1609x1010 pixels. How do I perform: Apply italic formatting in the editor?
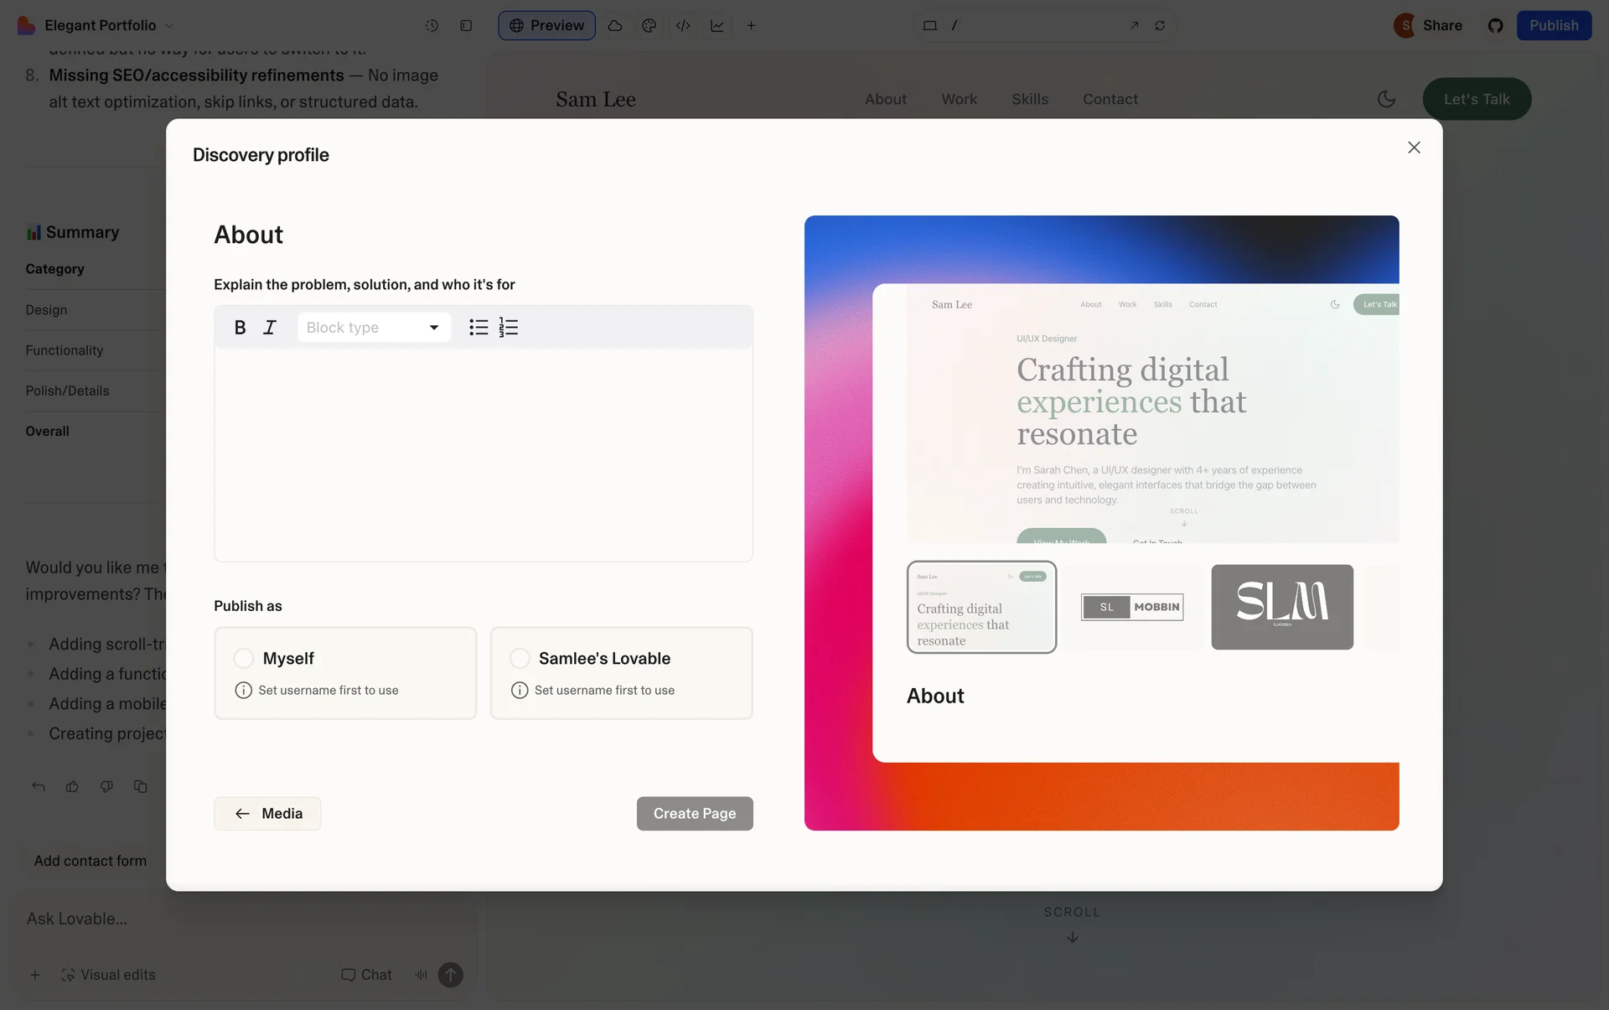pos(270,328)
